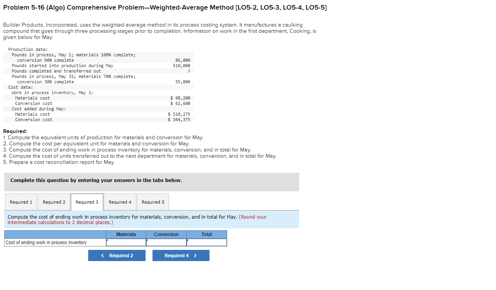
Task: Click the value 510,000 pounds started
Action: 181,66
